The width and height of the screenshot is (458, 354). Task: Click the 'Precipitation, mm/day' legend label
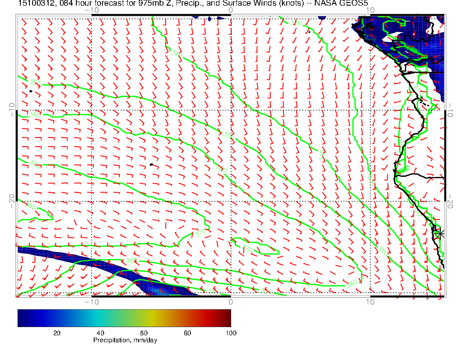tap(125, 341)
